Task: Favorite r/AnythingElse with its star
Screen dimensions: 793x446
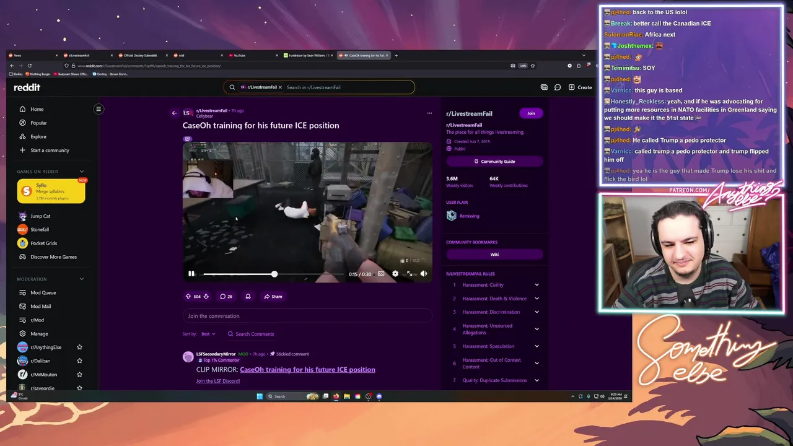Action: (79, 347)
